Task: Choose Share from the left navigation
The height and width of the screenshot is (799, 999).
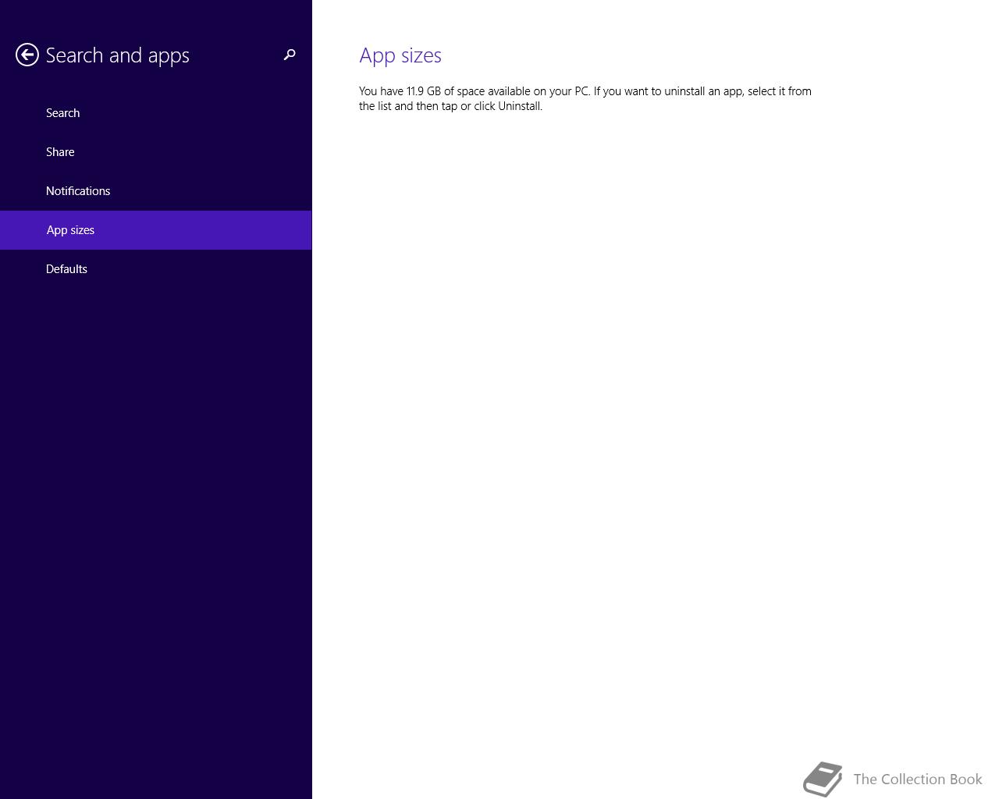Action: pyautogui.click(x=156, y=152)
